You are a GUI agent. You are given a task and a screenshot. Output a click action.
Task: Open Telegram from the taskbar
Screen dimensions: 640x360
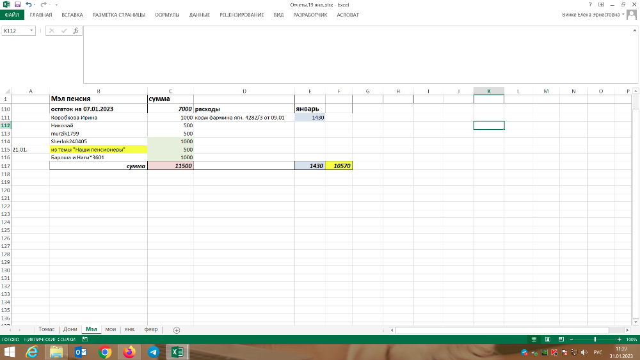[x=154, y=352]
